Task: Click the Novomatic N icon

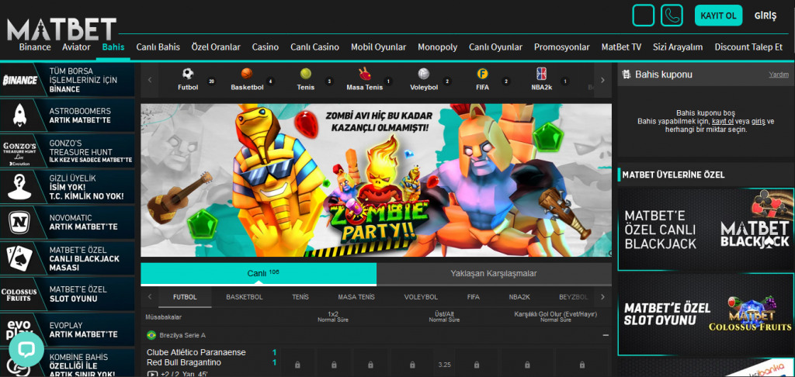Action: click(19, 222)
